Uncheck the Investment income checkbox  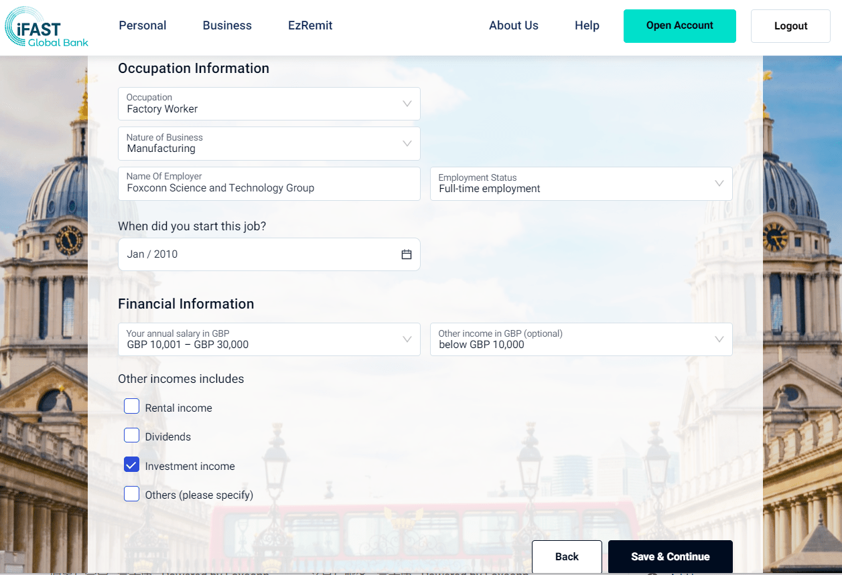pos(132,465)
